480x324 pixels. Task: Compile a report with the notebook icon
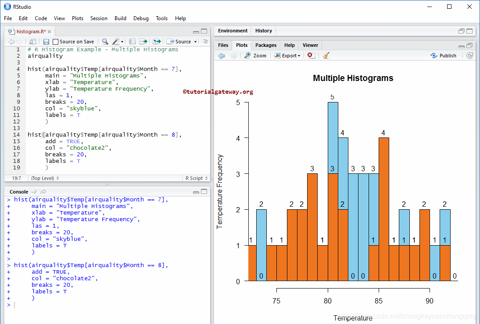point(132,42)
